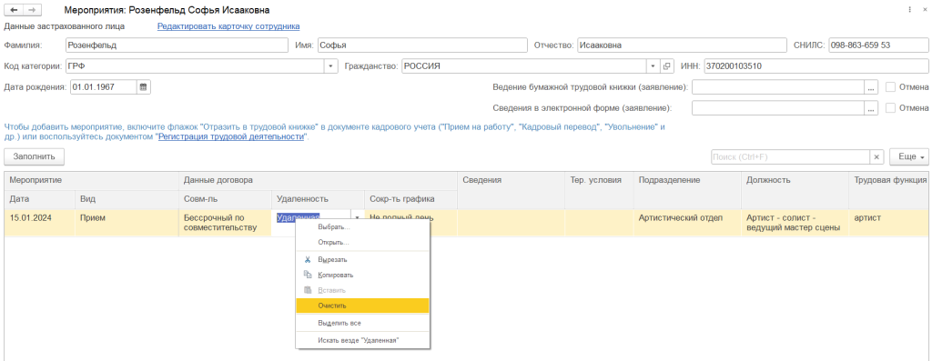Image resolution: width=932 pixels, height=361 pixels.
Task: Go back with the left arrow button
Action: pos(15,10)
